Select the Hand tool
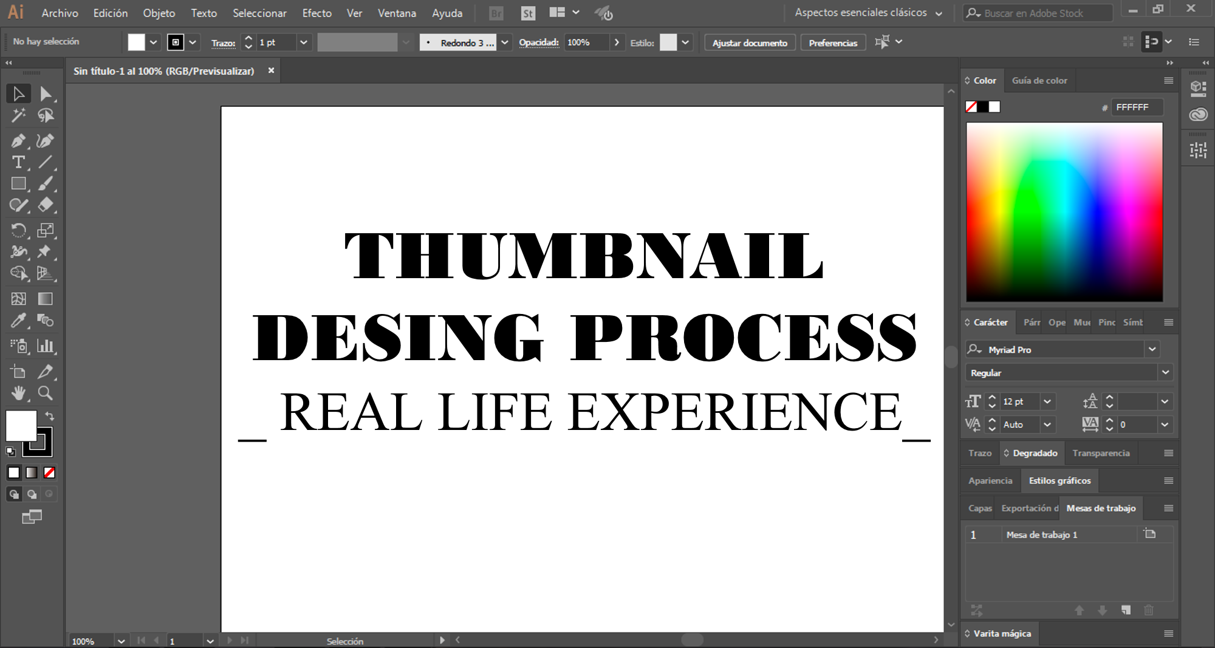 coord(18,393)
